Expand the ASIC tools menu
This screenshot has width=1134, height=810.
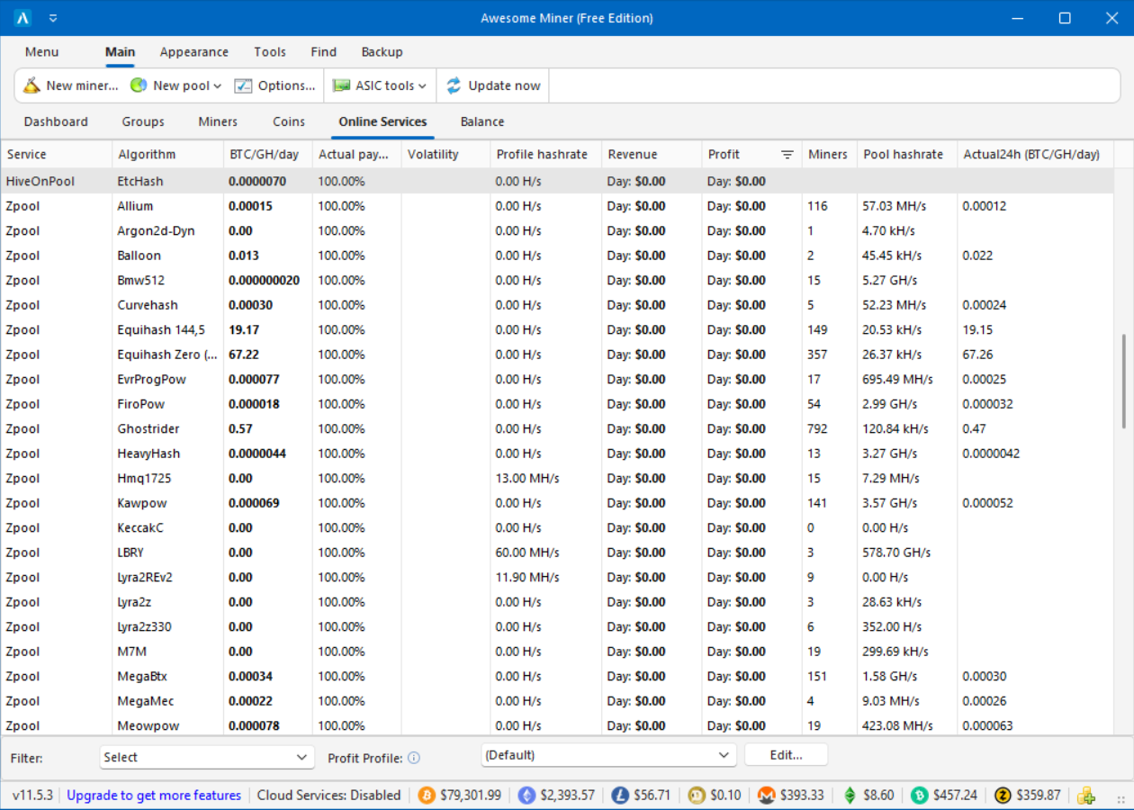pyautogui.click(x=379, y=85)
